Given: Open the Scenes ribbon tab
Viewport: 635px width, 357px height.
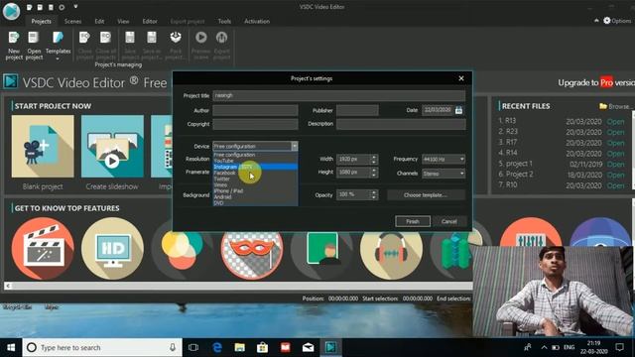Looking at the screenshot, I should point(72,21).
